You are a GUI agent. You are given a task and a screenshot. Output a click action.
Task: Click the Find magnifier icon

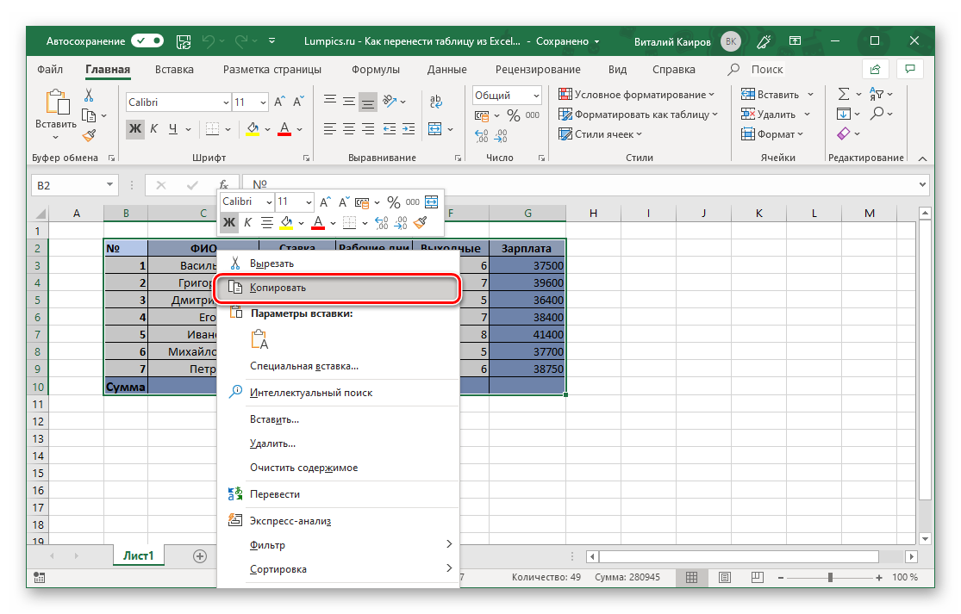pyautogui.click(x=877, y=114)
